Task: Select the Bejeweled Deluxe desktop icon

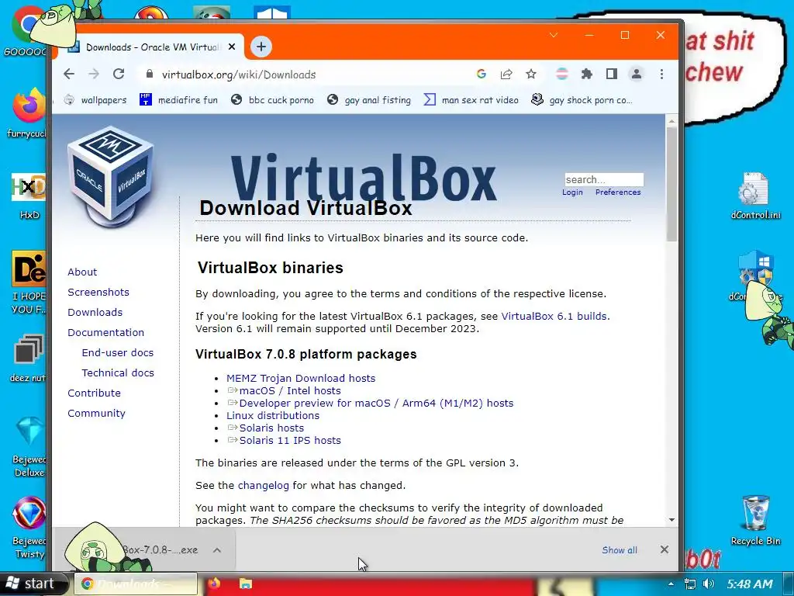Action: [x=29, y=447]
